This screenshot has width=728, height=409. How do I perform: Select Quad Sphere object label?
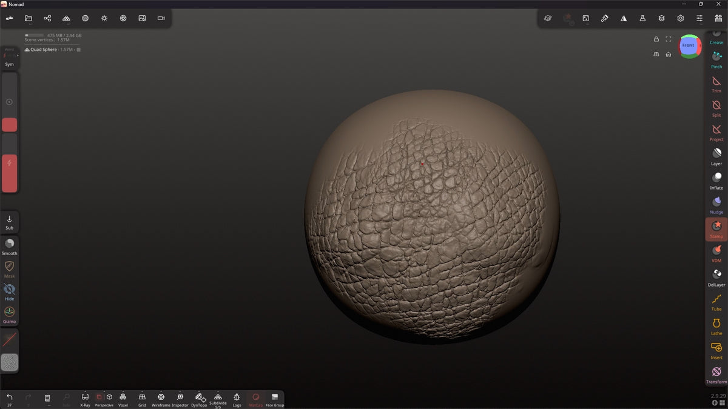point(44,50)
